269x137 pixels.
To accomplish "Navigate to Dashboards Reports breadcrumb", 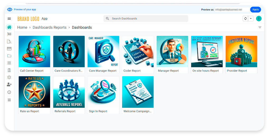I will (x=50, y=28).
